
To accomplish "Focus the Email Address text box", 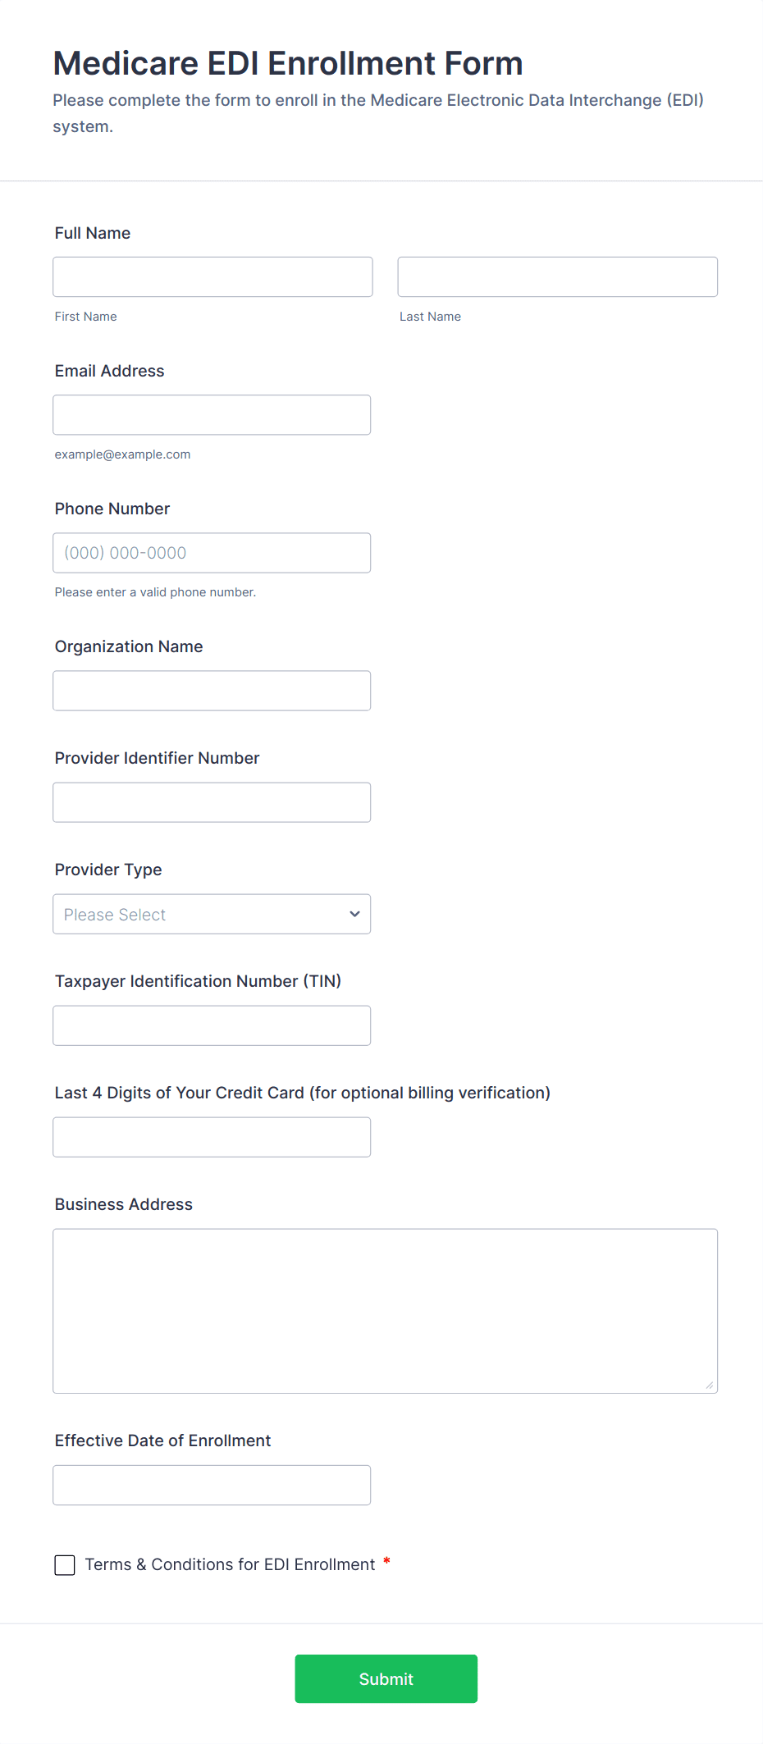I will (x=212, y=415).
